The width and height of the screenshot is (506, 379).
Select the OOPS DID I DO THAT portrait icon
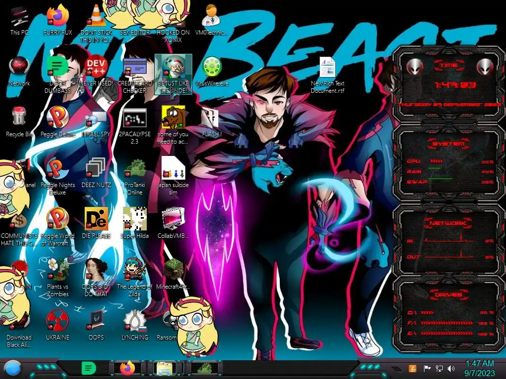[x=96, y=278]
